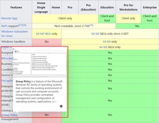Screen dimensions: 159x123
Task: Click the Pro (Education) column header
Action: (89, 7)
